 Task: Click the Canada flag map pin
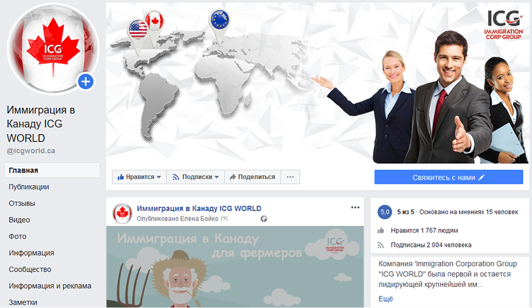pyautogui.click(x=154, y=21)
